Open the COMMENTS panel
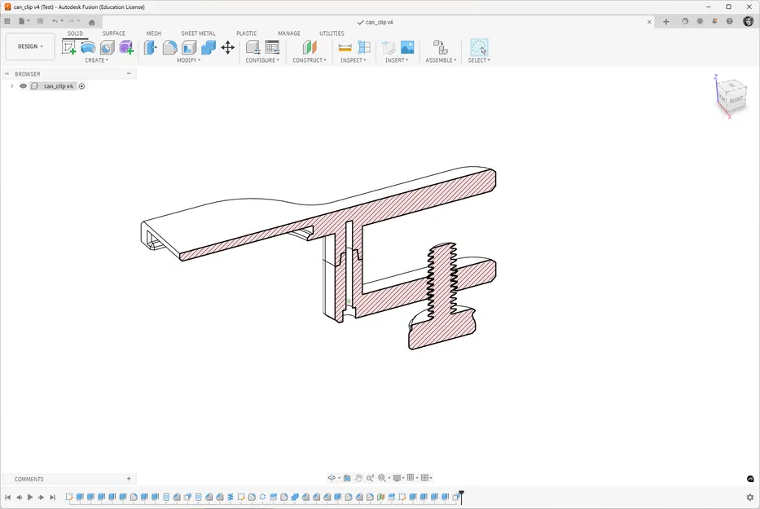760x509 pixels. [x=31, y=478]
